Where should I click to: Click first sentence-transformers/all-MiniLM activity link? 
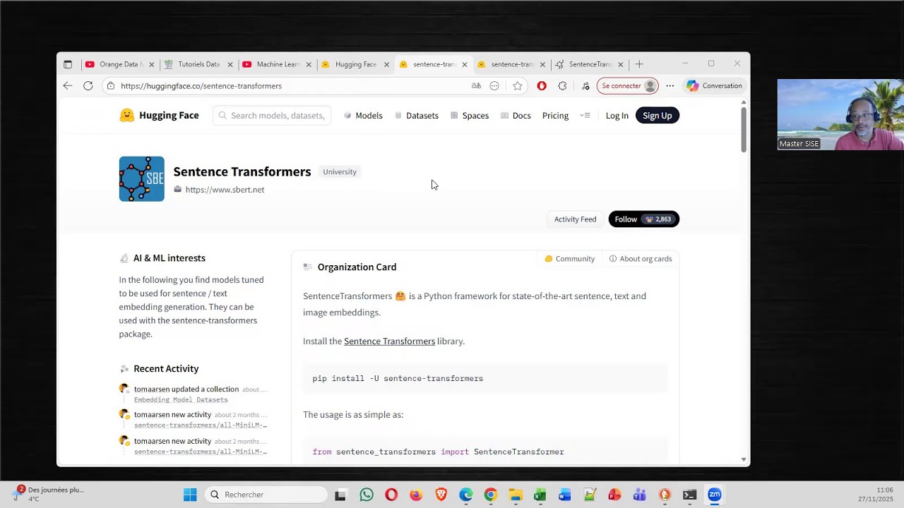[x=201, y=425]
